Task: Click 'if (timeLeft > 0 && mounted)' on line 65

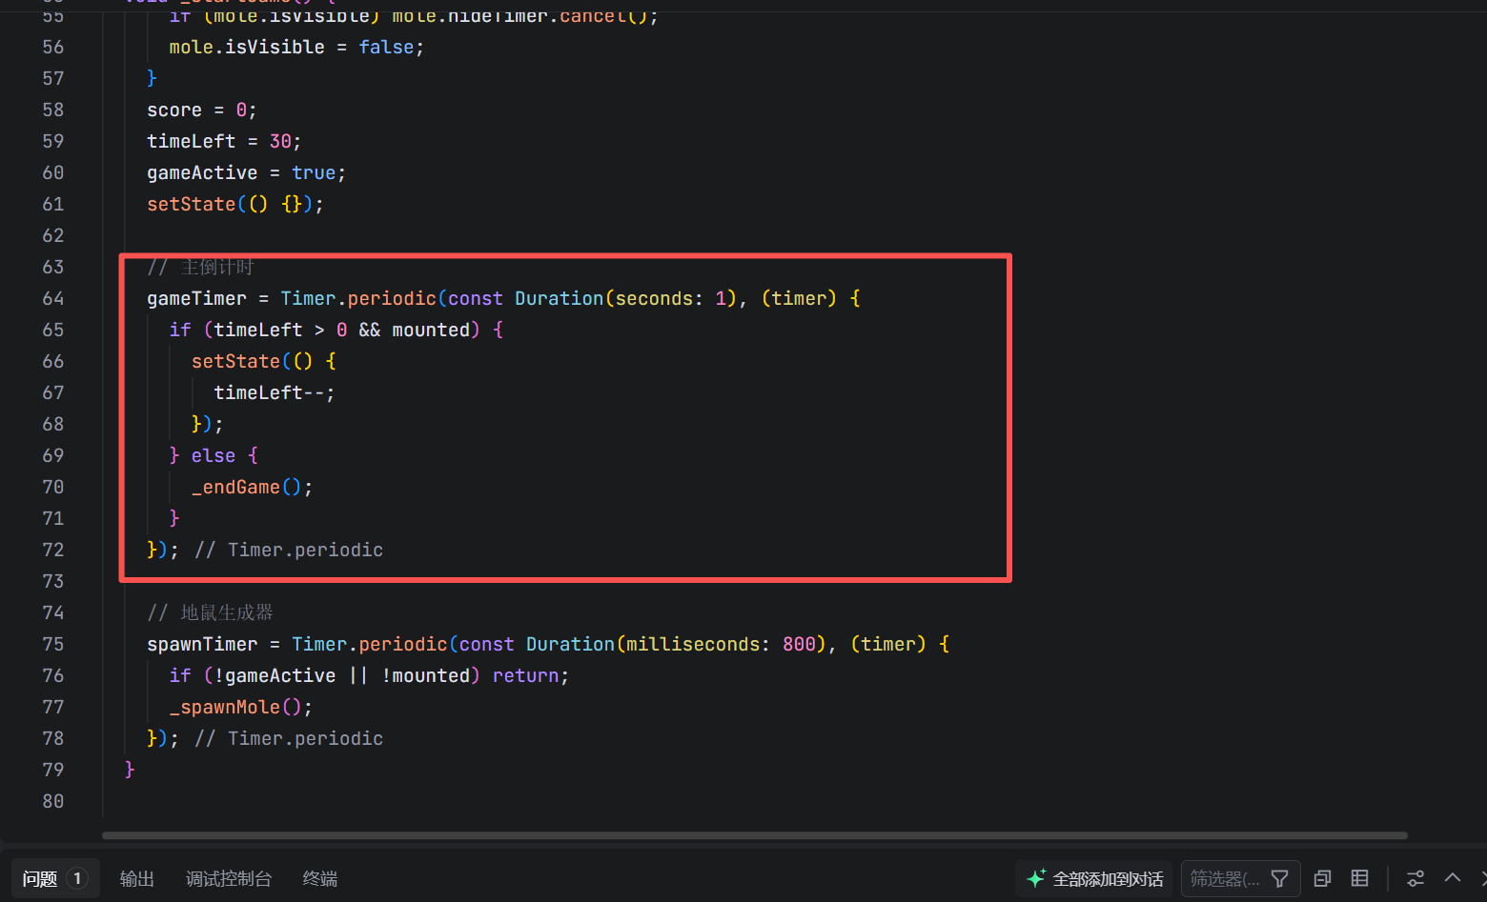Action: [x=325, y=330]
